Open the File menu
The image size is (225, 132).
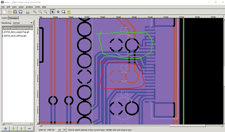pyautogui.click(x=3, y=7)
